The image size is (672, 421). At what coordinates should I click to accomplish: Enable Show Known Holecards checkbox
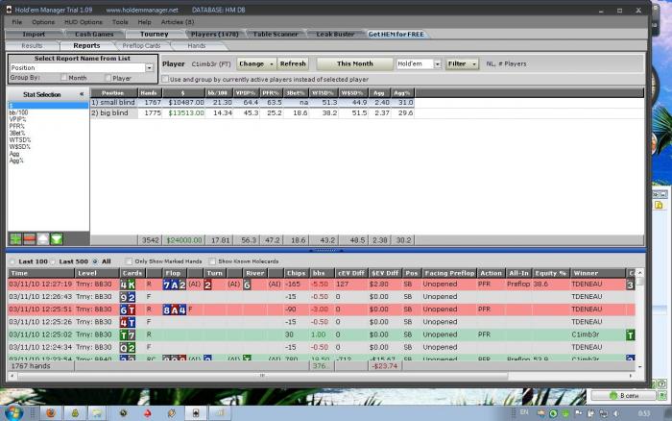coord(212,260)
